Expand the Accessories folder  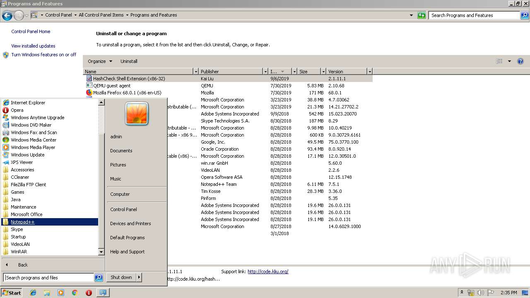[22, 170]
